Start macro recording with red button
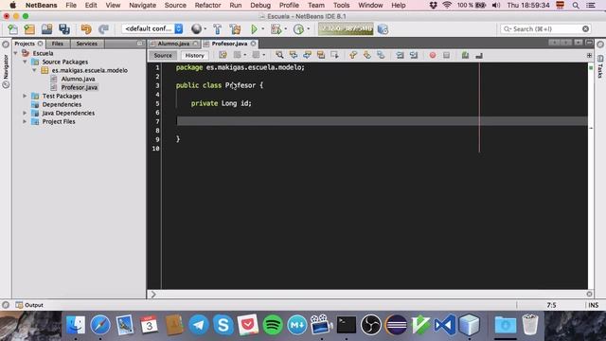The width and height of the screenshot is (606, 341). 433,55
